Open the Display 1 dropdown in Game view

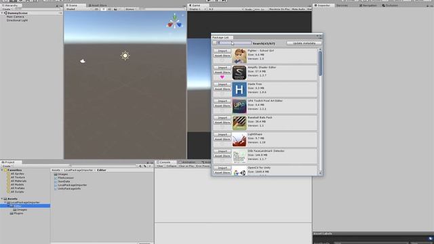197,9
